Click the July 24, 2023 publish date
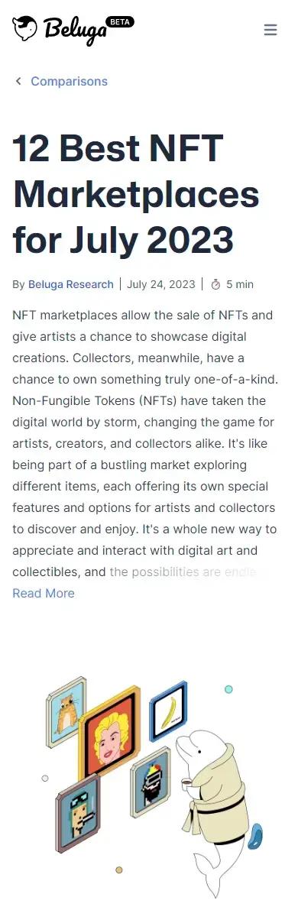The width and height of the screenshot is (298, 910). coord(161,284)
